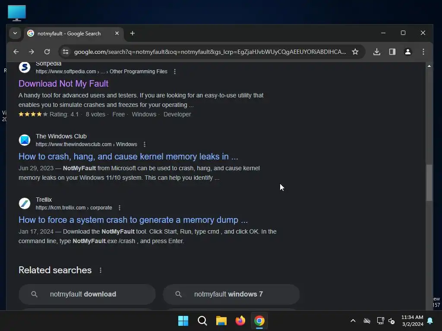
Task: Open a new tab with plus button
Action: point(132,33)
